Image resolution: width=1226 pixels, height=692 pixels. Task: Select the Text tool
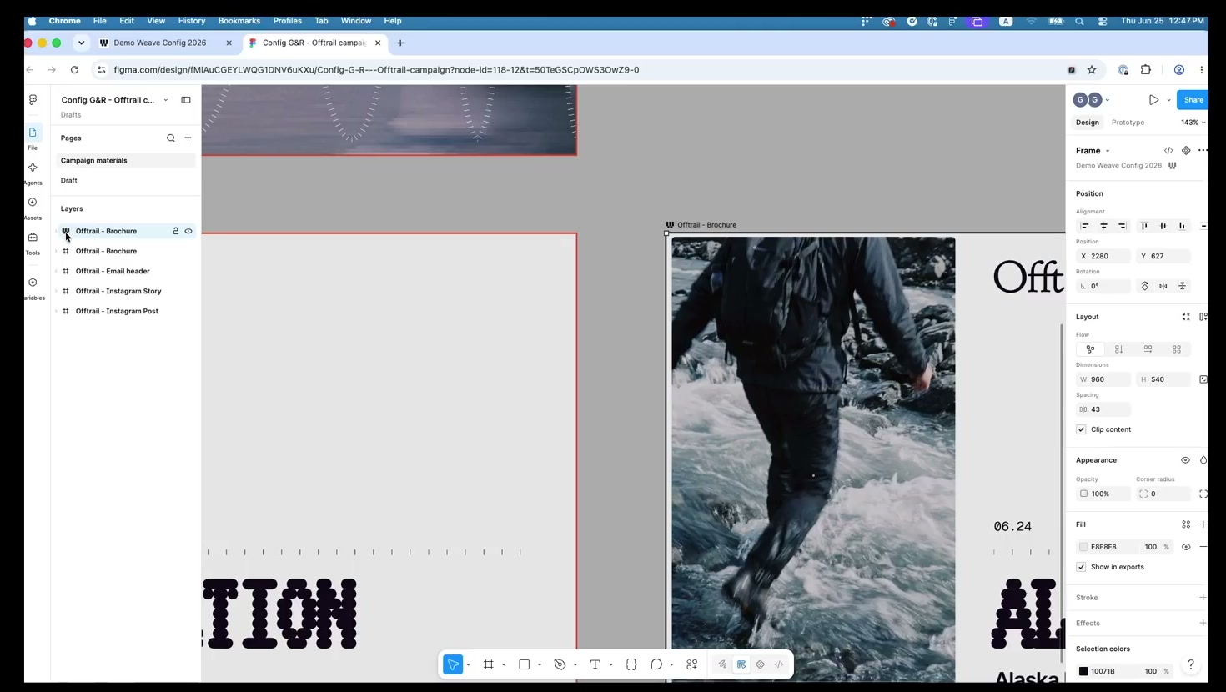[595, 664]
